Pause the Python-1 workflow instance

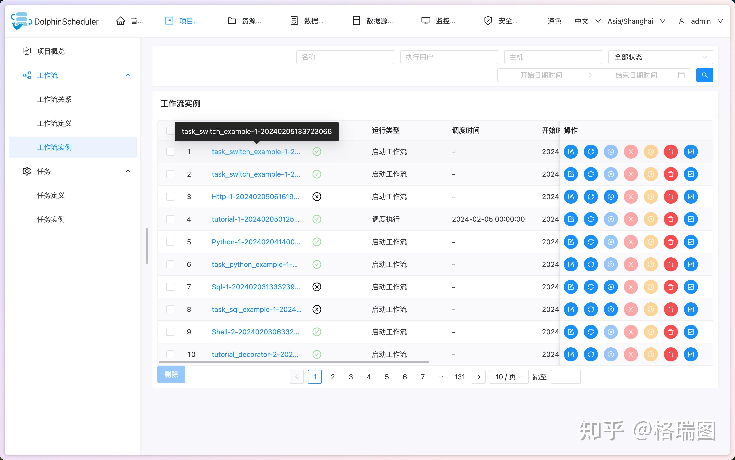pos(651,242)
